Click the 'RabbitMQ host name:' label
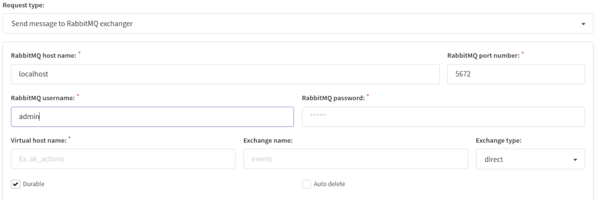 pyautogui.click(x=44, y=55)
